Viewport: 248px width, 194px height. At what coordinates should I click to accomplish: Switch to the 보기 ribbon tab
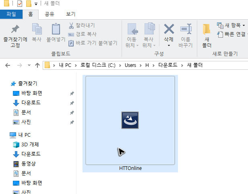(70, 14)
